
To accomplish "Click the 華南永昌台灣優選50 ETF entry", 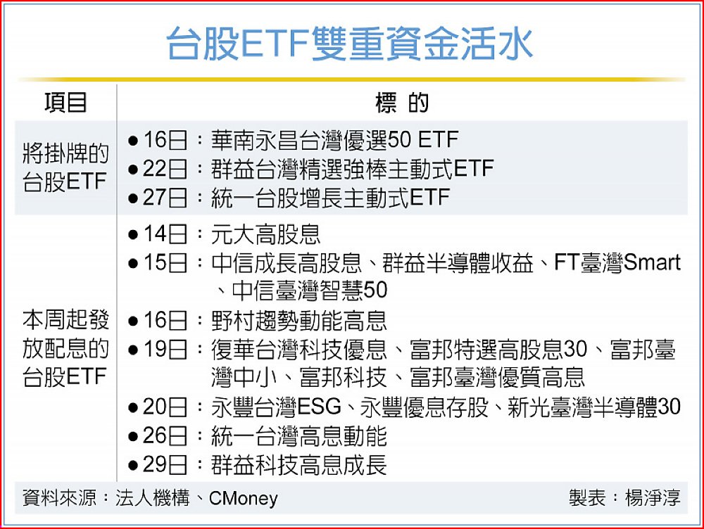I will pyautogui.click(x=335, y=139).
